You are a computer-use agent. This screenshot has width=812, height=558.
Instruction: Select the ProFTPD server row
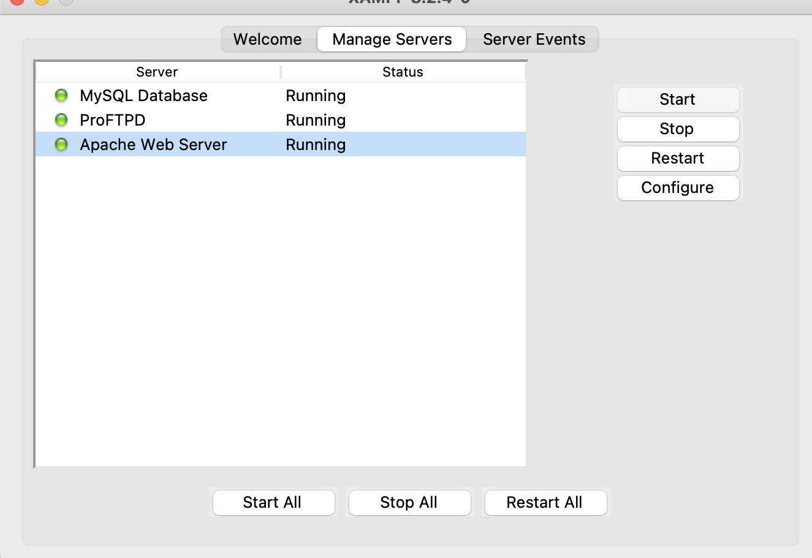click(281, 120)
